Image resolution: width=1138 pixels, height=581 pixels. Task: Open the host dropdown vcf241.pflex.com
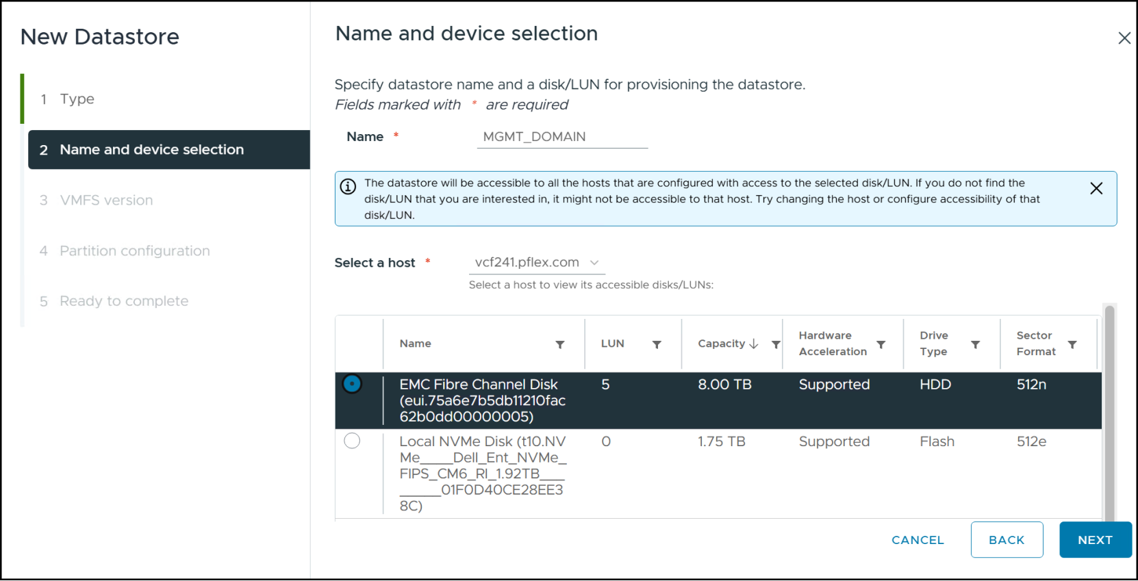pyautogui.click(x=537, y=262)
